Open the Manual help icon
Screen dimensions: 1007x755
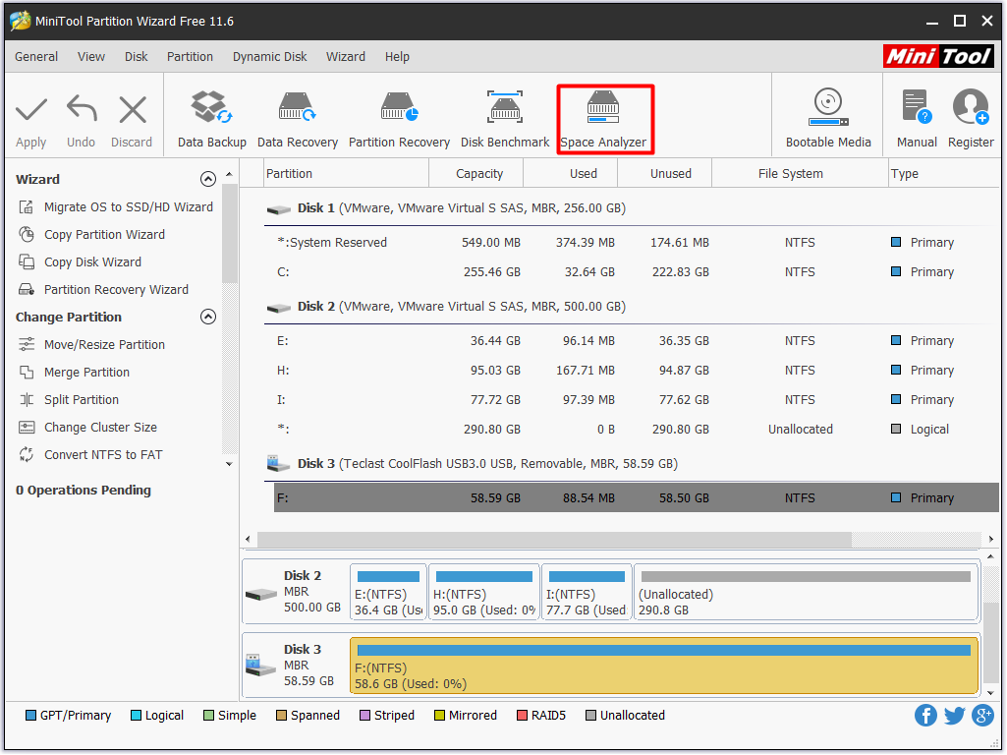click(916, 119)
